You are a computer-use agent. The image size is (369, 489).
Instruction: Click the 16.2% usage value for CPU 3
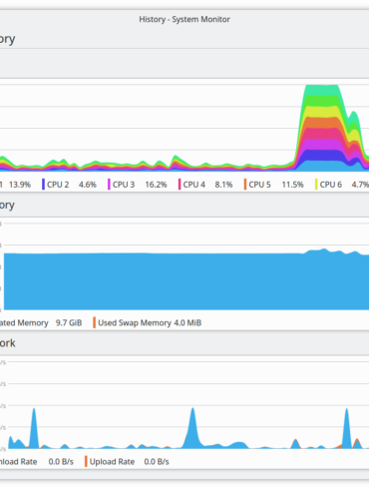pyautogui.click(x=156, y=185)
